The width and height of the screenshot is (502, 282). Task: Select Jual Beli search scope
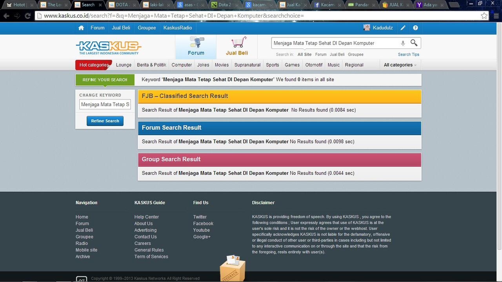337,54
